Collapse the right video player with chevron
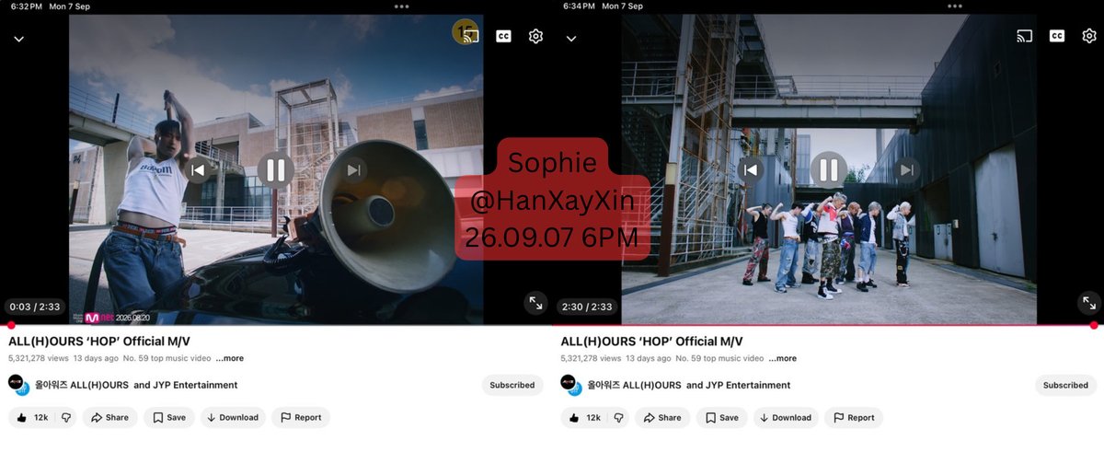Image resolution: width=1104 pixels, height=452 pixels. click(571, 39)
